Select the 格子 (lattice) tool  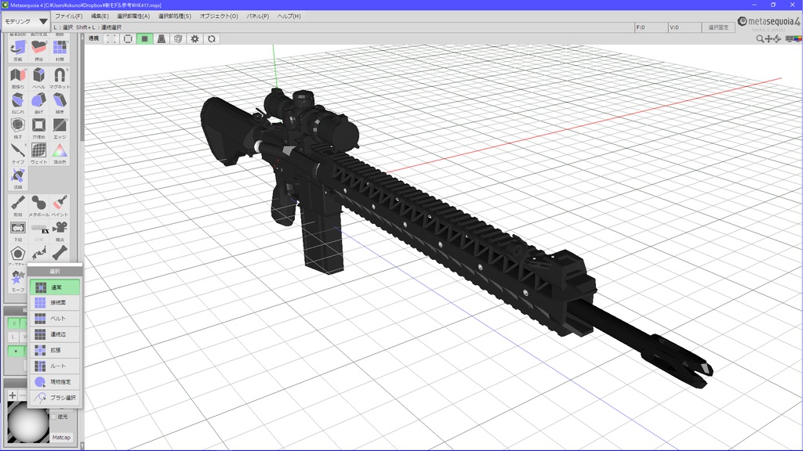point(18,128)
